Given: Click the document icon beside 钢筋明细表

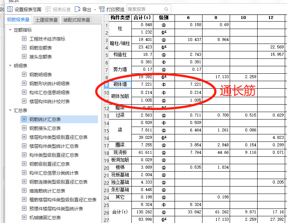Looking at the screenshot, I should coord(24,74).
